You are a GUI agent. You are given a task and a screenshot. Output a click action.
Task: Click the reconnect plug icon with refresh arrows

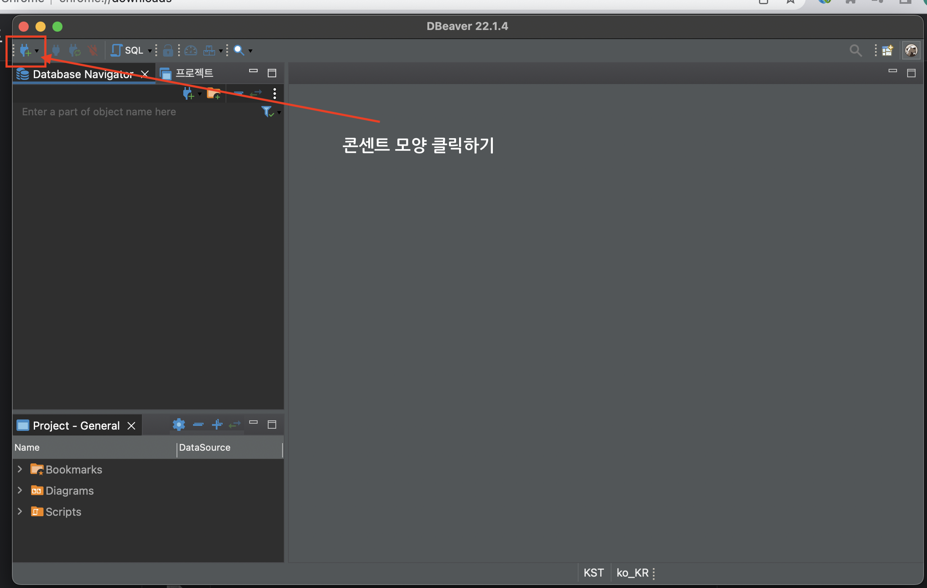75,50
